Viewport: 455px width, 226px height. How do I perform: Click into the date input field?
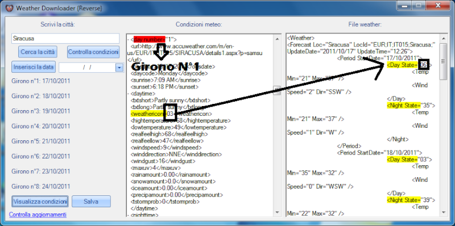tap(87, 68)
